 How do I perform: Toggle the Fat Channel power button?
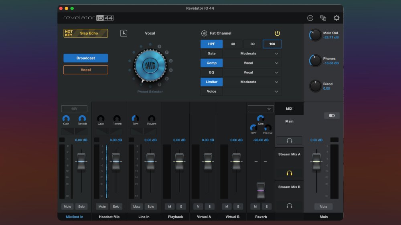(x=277, y=33)
